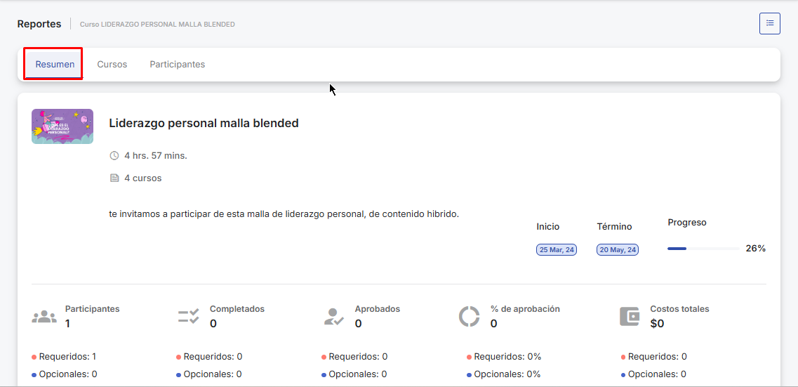Click the Reportes page heading
Viewport: 798px width, 387px height.
[x=39, y=24]
